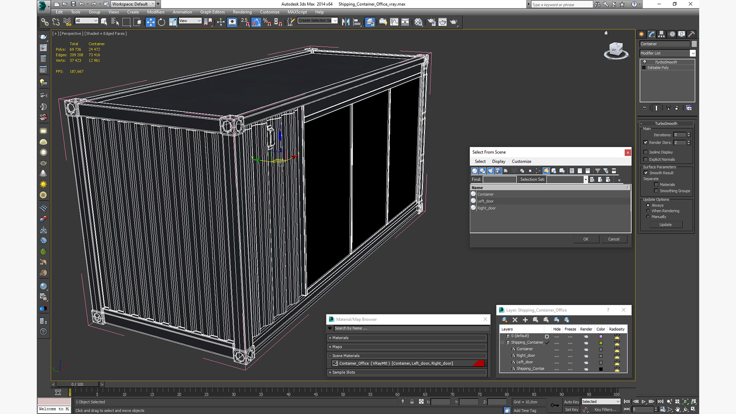Enable the Isoline Display checkbox

(x=646, y=152)
